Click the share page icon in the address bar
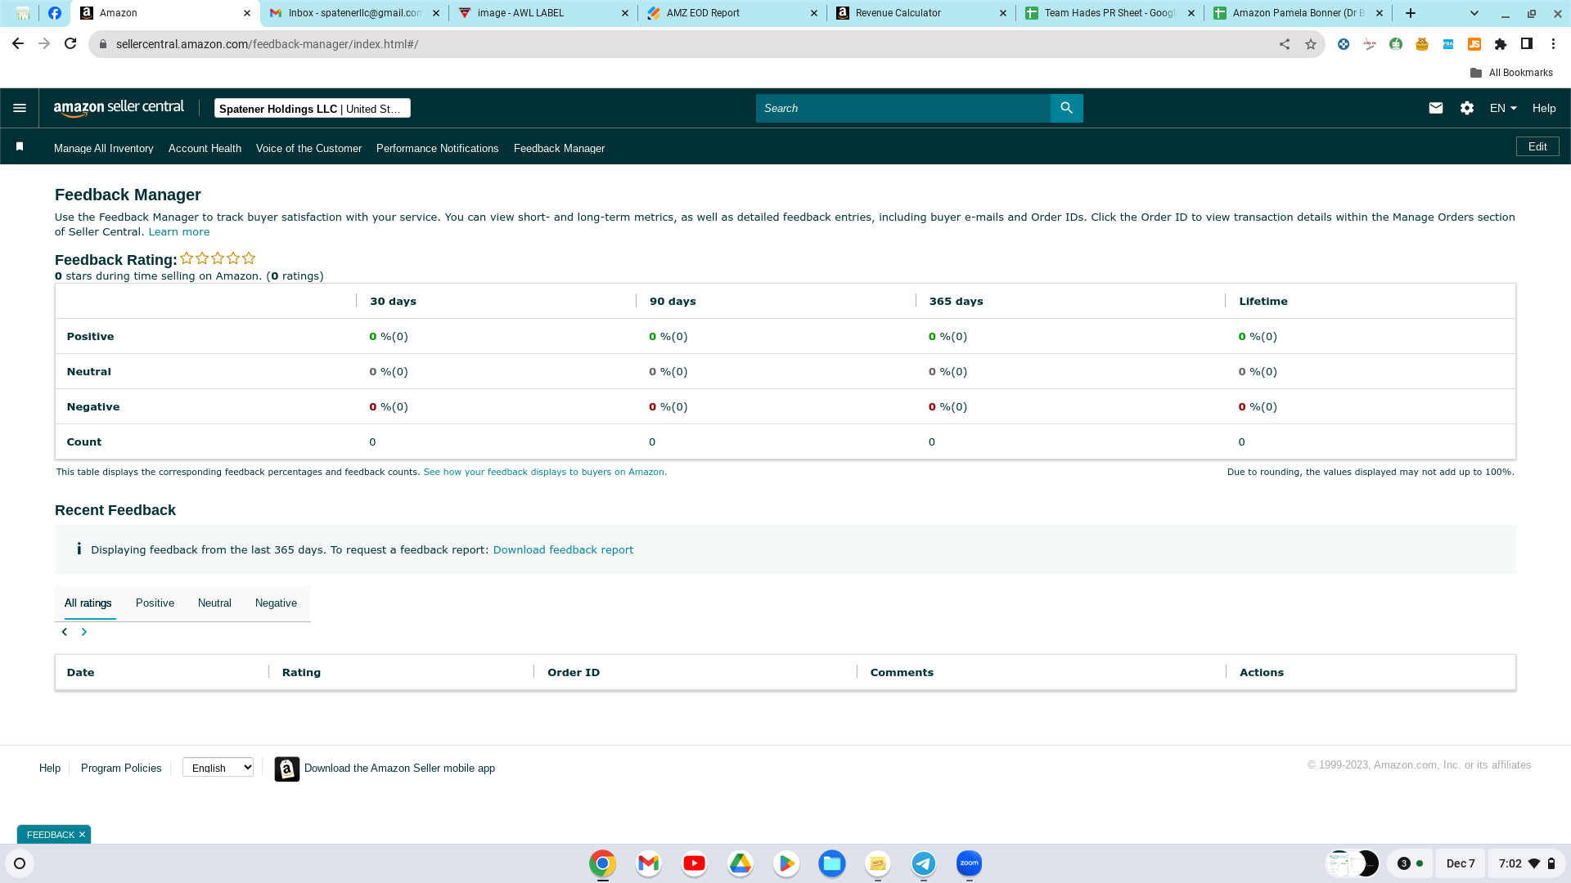 1285,44
